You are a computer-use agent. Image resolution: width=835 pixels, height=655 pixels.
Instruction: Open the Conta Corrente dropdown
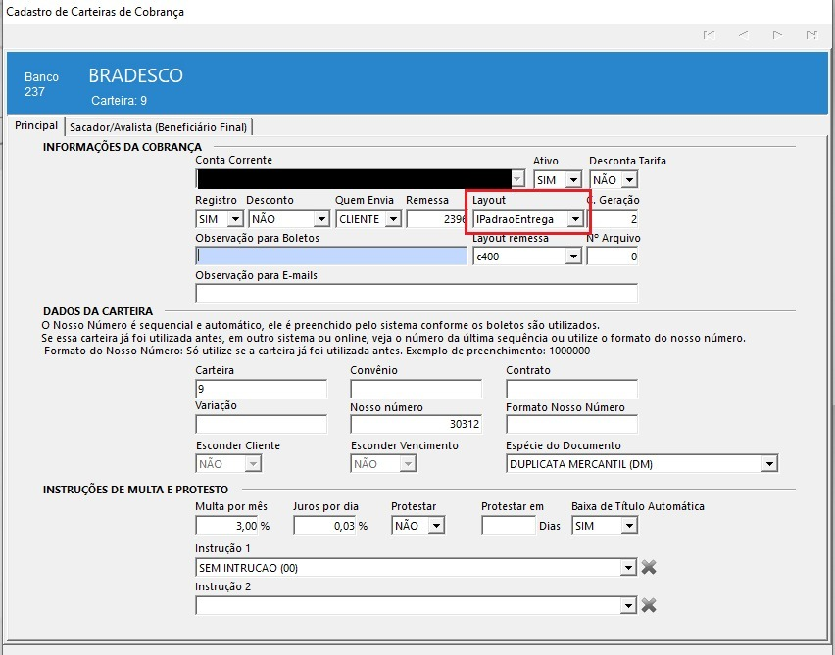pyautogui.click(x=517, y=179)
